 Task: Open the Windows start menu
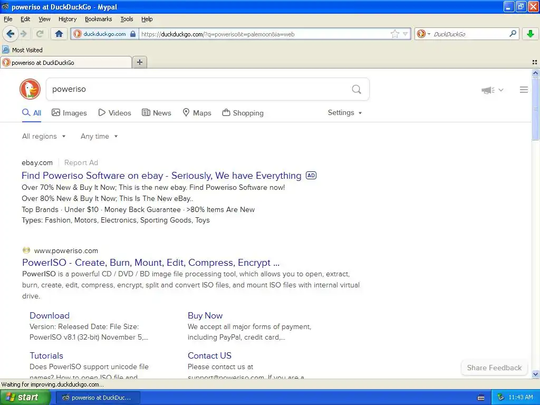25,398
